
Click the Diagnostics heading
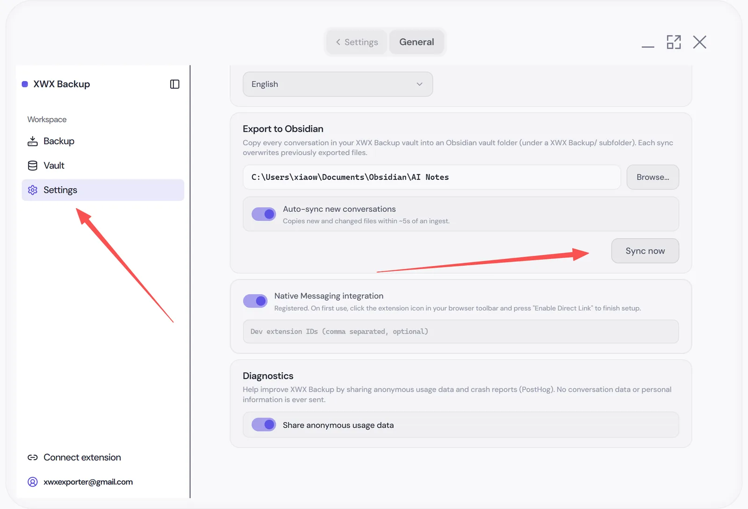click(268, 376)
